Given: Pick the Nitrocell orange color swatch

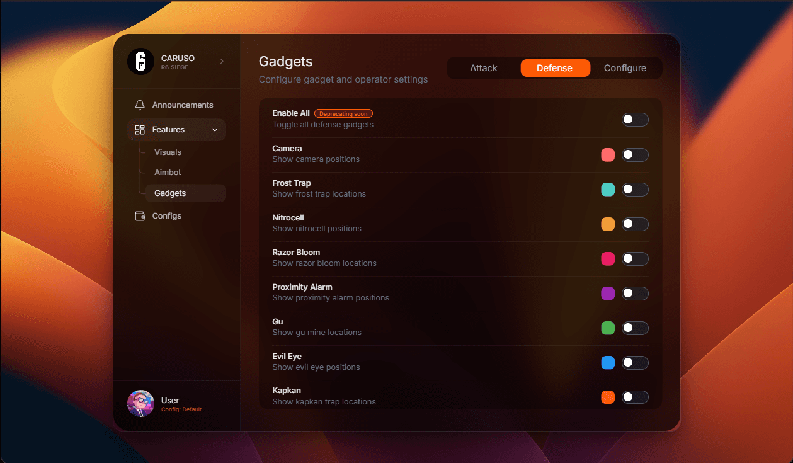Looking at the screenshot, I should [608, 224].
